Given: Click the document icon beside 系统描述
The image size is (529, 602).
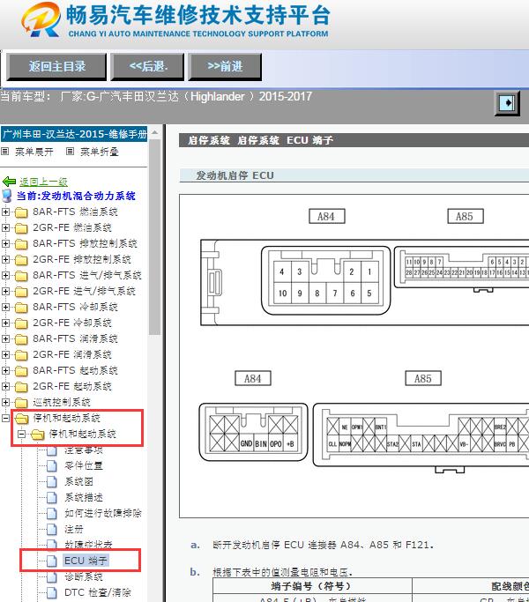Looking at the screenshot, I should 52,498.
